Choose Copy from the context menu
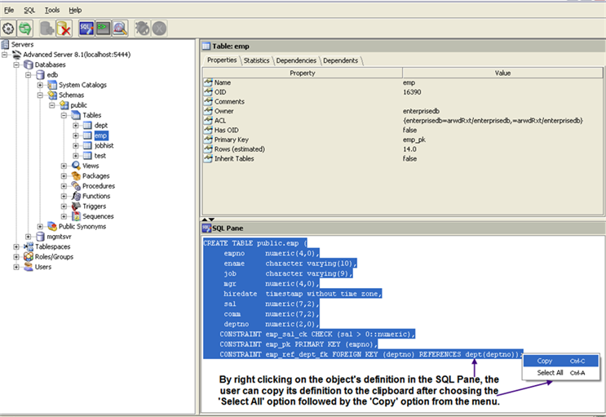The width and height of the screenshot is (606, 417). 545,361
